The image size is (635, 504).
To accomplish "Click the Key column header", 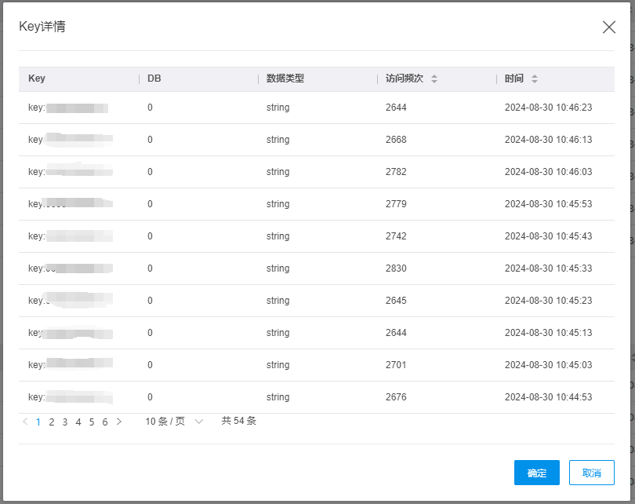I will coord(37,79).
